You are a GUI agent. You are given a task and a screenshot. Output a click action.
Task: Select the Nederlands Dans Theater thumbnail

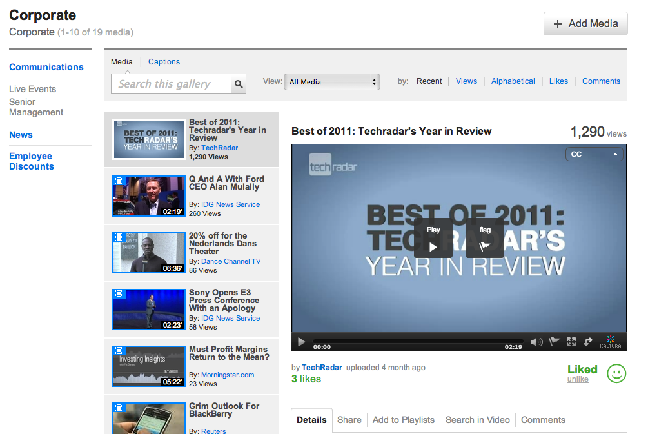point(149,253)
